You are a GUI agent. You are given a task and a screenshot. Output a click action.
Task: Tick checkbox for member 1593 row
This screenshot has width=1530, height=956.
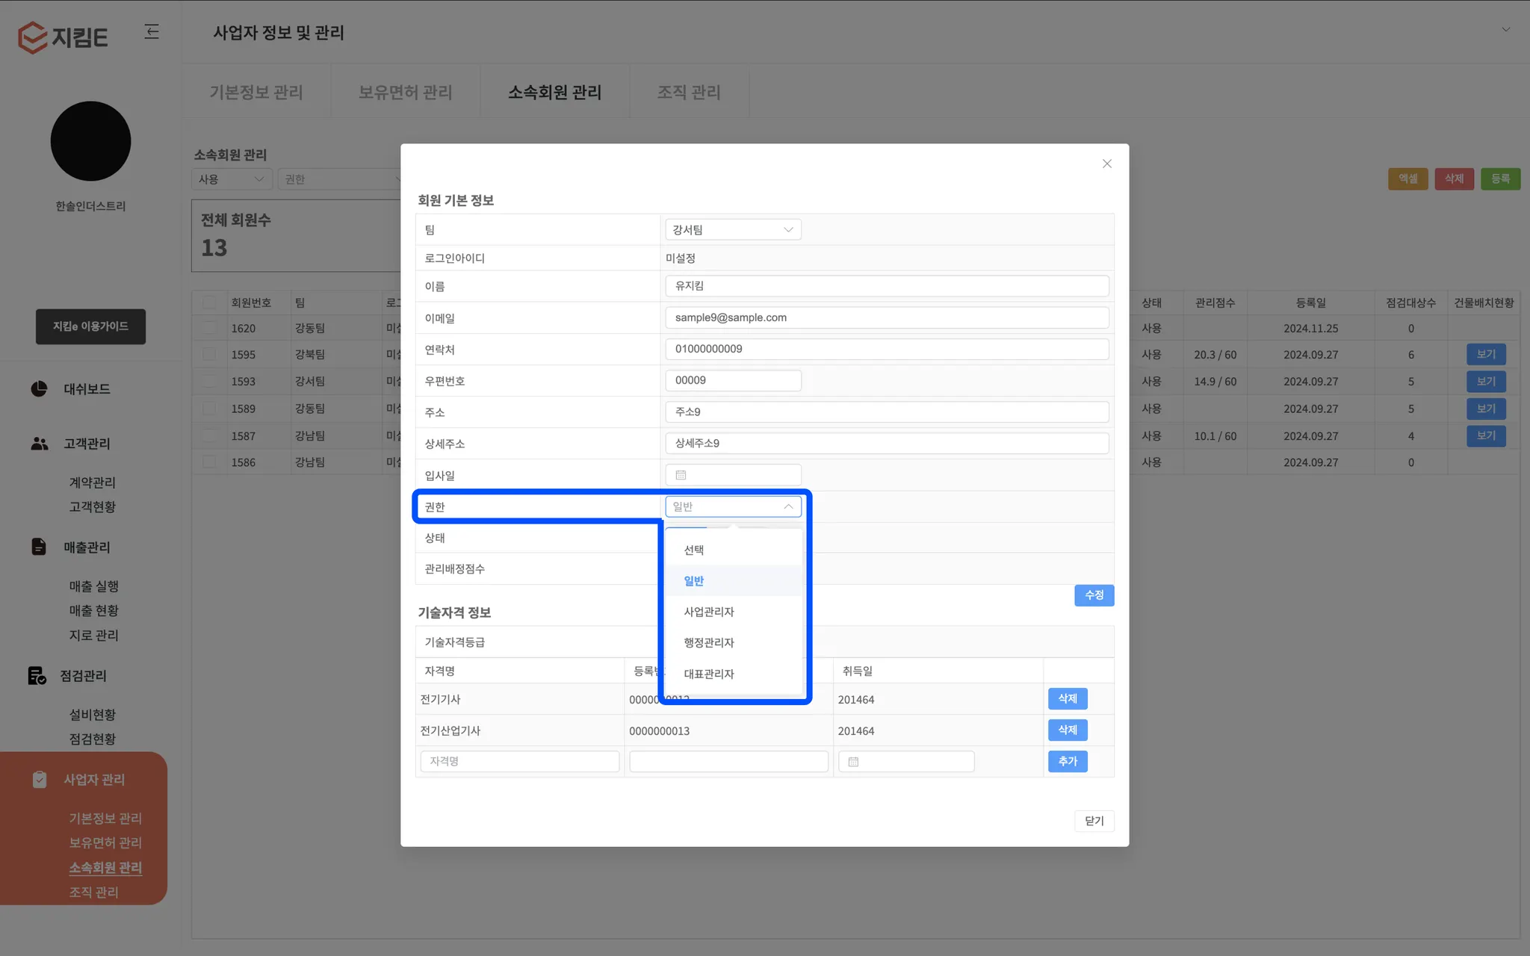(209, 382)
